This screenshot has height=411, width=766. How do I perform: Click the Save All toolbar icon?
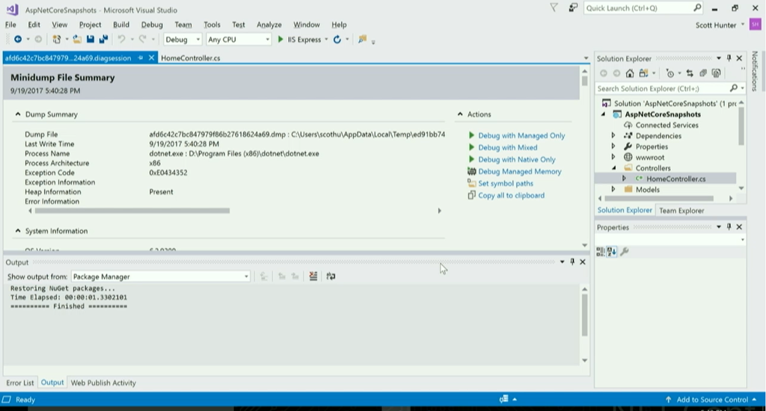click(x=102, y=40)
